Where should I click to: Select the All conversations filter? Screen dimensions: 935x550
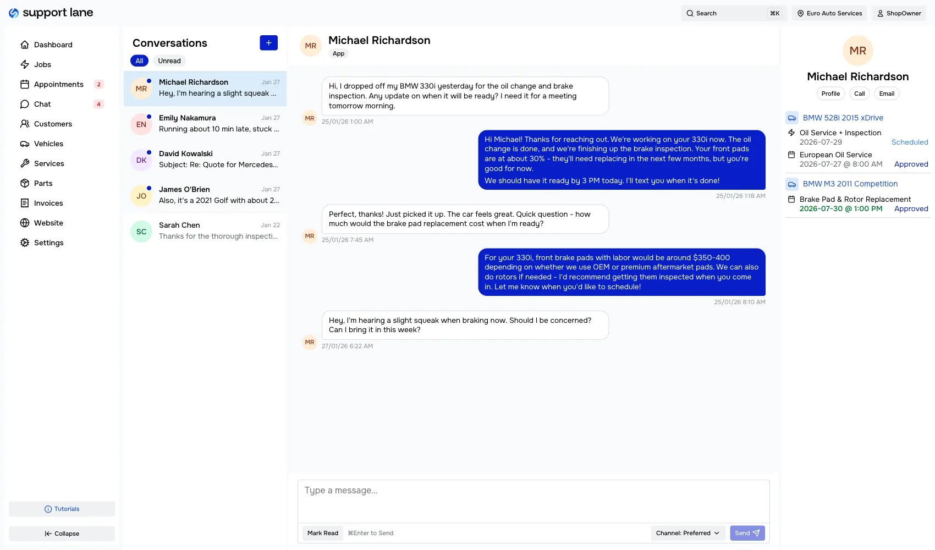pyautogui.click(x=139, y=61)
